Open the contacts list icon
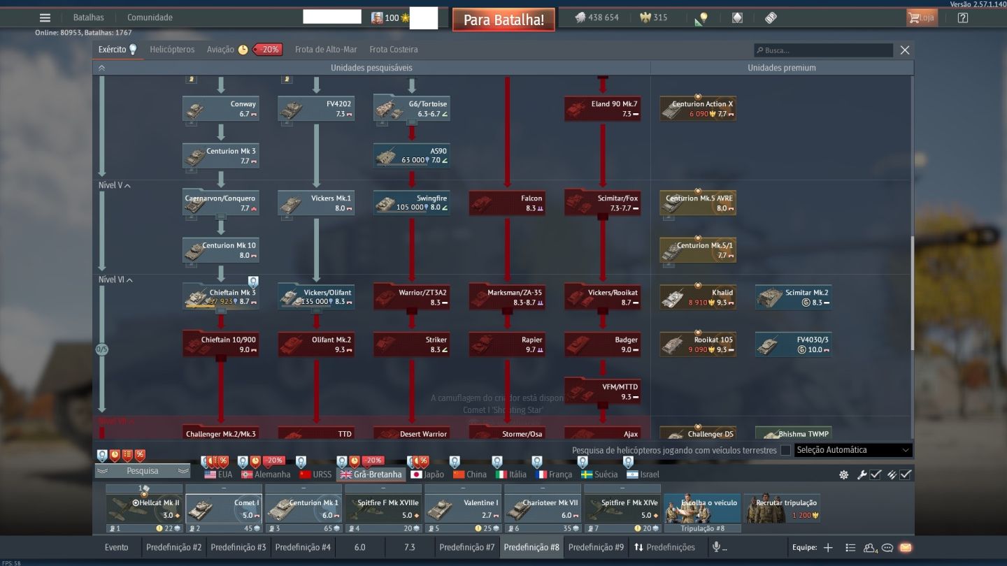This screenshot has width=1007, height=566. click(850, 547)
